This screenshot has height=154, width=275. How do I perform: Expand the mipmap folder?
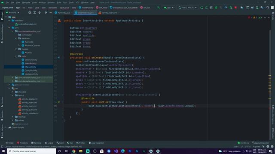pyautogui.click(x=12, y=117)
